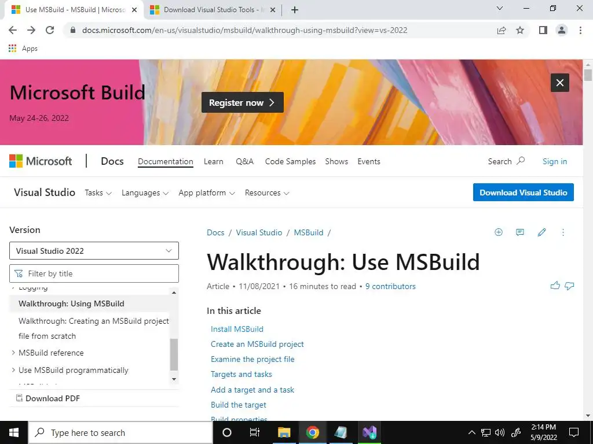593x444 pixels.
Task: Click Windows taskbar search box
Action: 120,432
